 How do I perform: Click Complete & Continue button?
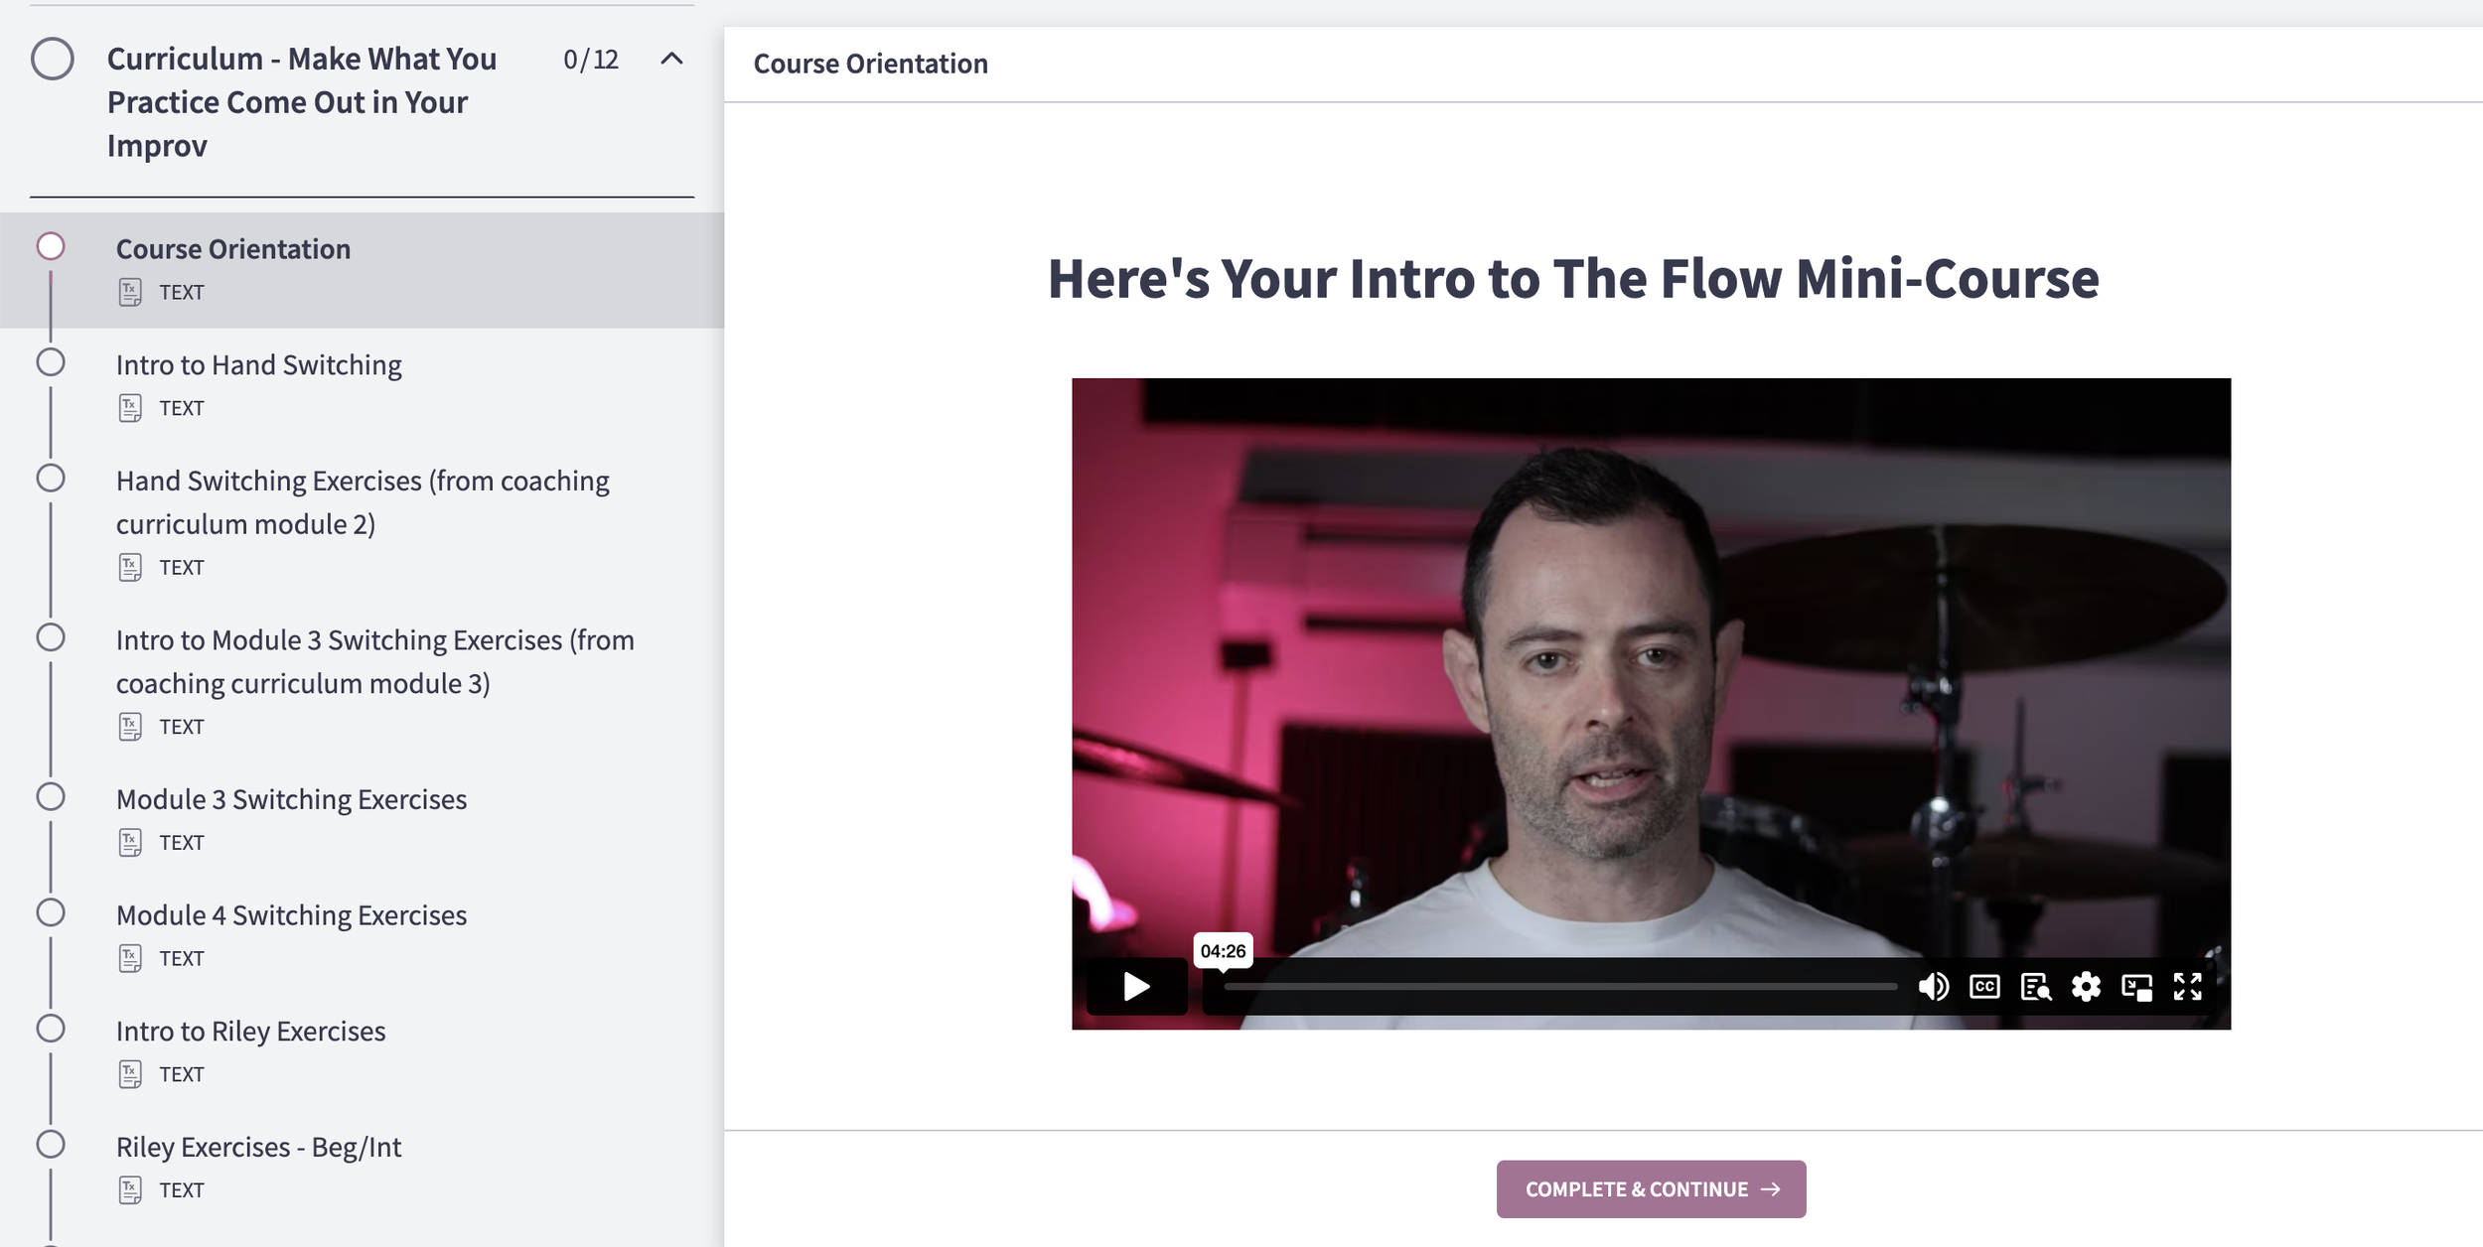pyautogui.click(x=1651, y=1189)
